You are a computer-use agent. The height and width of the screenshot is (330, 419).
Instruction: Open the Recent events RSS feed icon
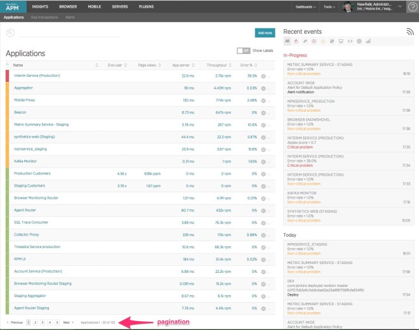pyautogui.click(x=410, y=32)
